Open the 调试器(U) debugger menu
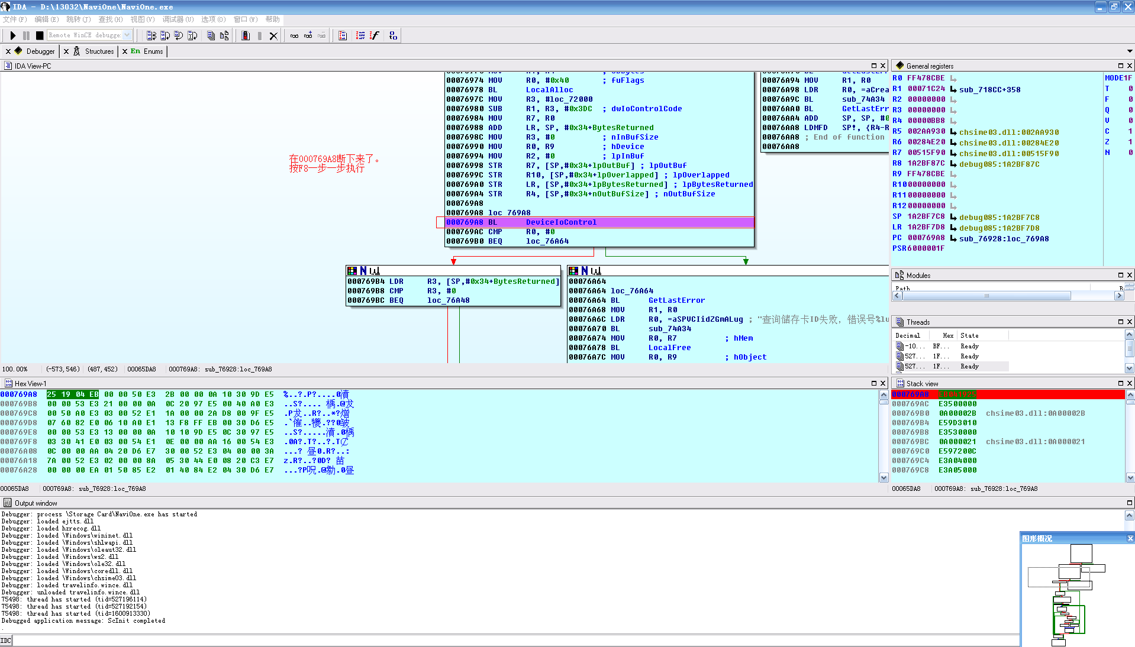The height and width of the screenshot is (647, 1135). (x=178, y=20)
